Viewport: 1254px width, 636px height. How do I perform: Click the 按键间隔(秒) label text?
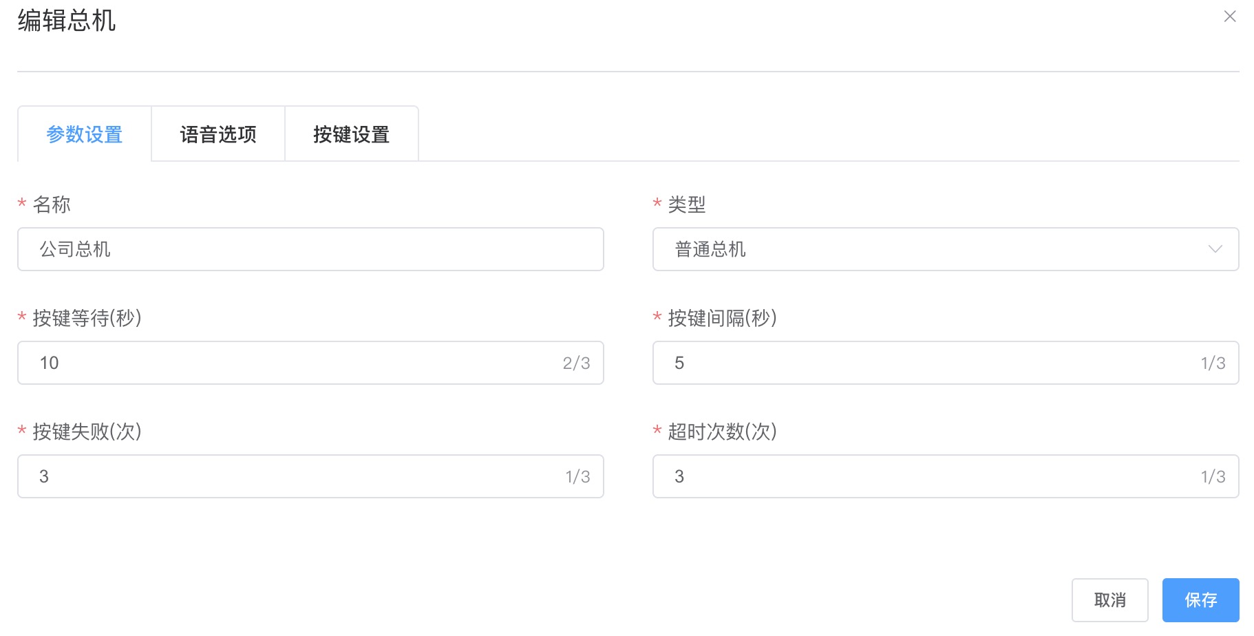(x=722, y=318)
